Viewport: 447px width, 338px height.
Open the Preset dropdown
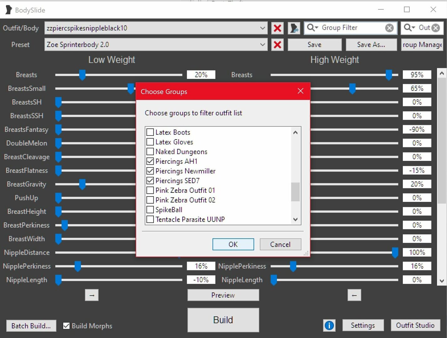[262, 45]
